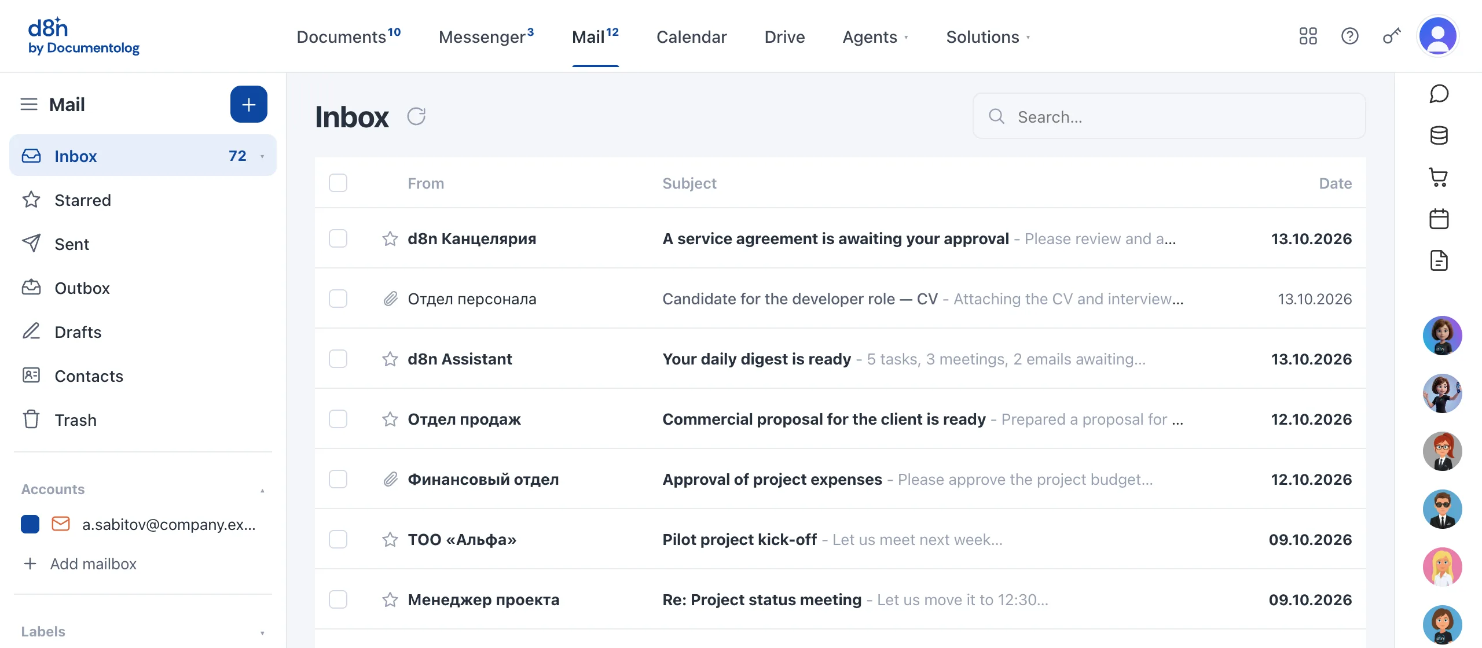Expand the Inbox folder dropdown arrow

262,156
